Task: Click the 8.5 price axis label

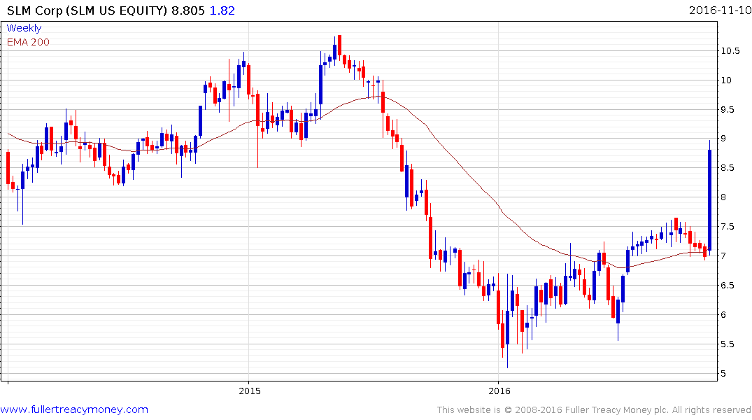Action: pyautogui.click(x=728, y=167)
